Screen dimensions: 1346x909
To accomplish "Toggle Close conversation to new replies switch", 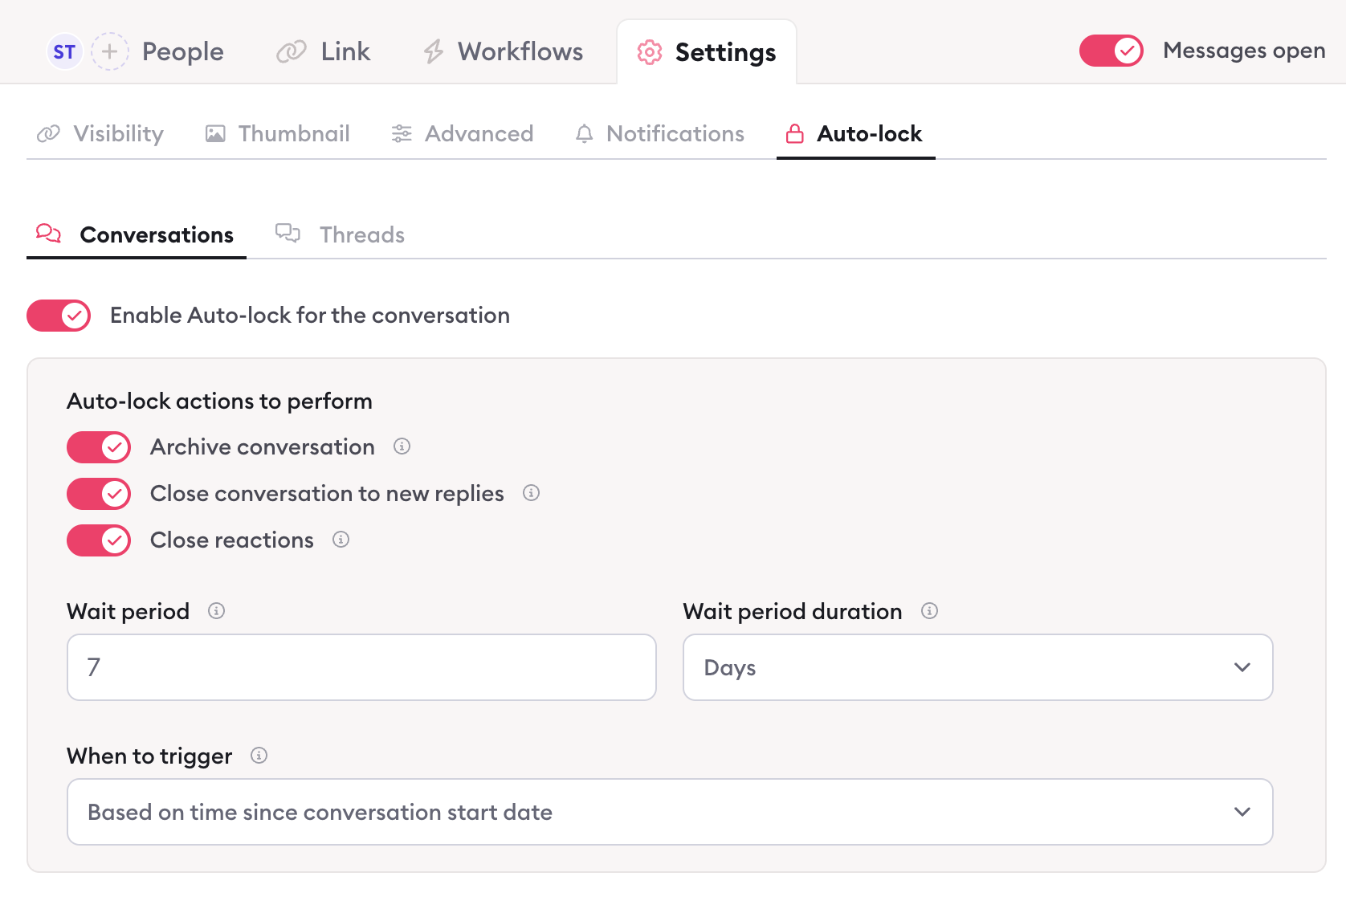I will 99,494.
